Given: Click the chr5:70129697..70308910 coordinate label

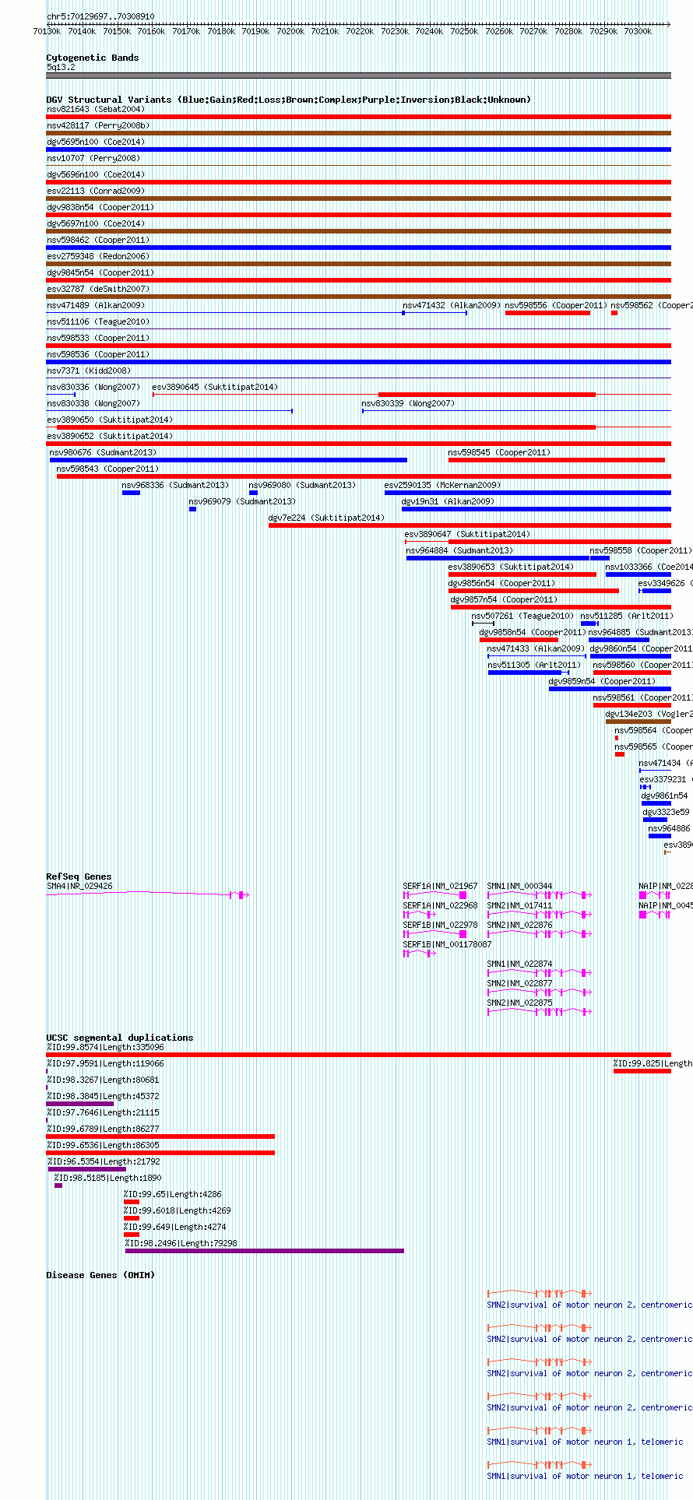Looking at the screenshot, I should 100,16.
